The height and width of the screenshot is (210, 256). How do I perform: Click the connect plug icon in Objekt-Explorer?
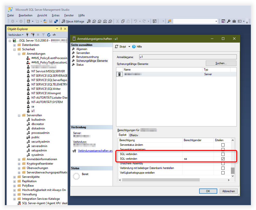[x=27, y=35]
